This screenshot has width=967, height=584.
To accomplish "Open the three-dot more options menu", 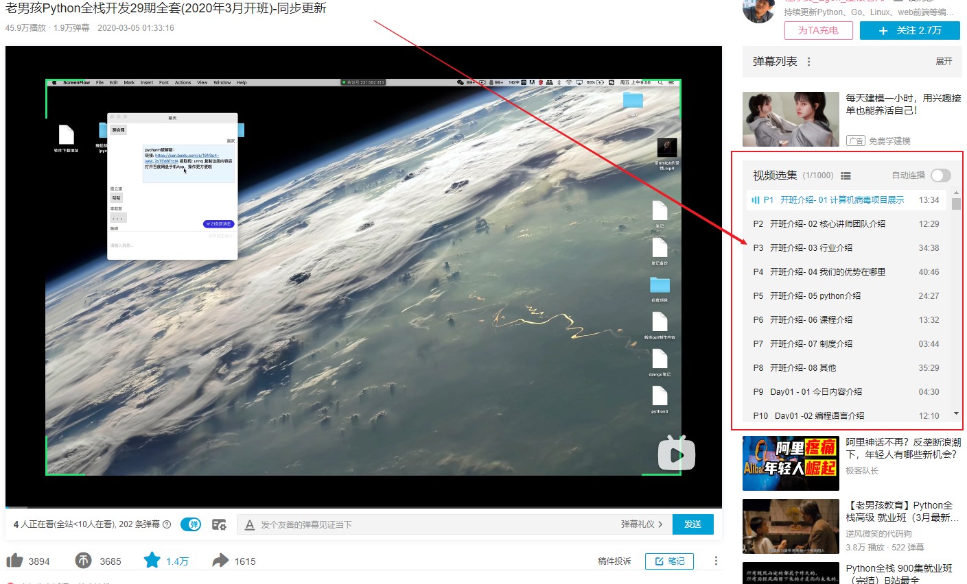I will [716, 561].
